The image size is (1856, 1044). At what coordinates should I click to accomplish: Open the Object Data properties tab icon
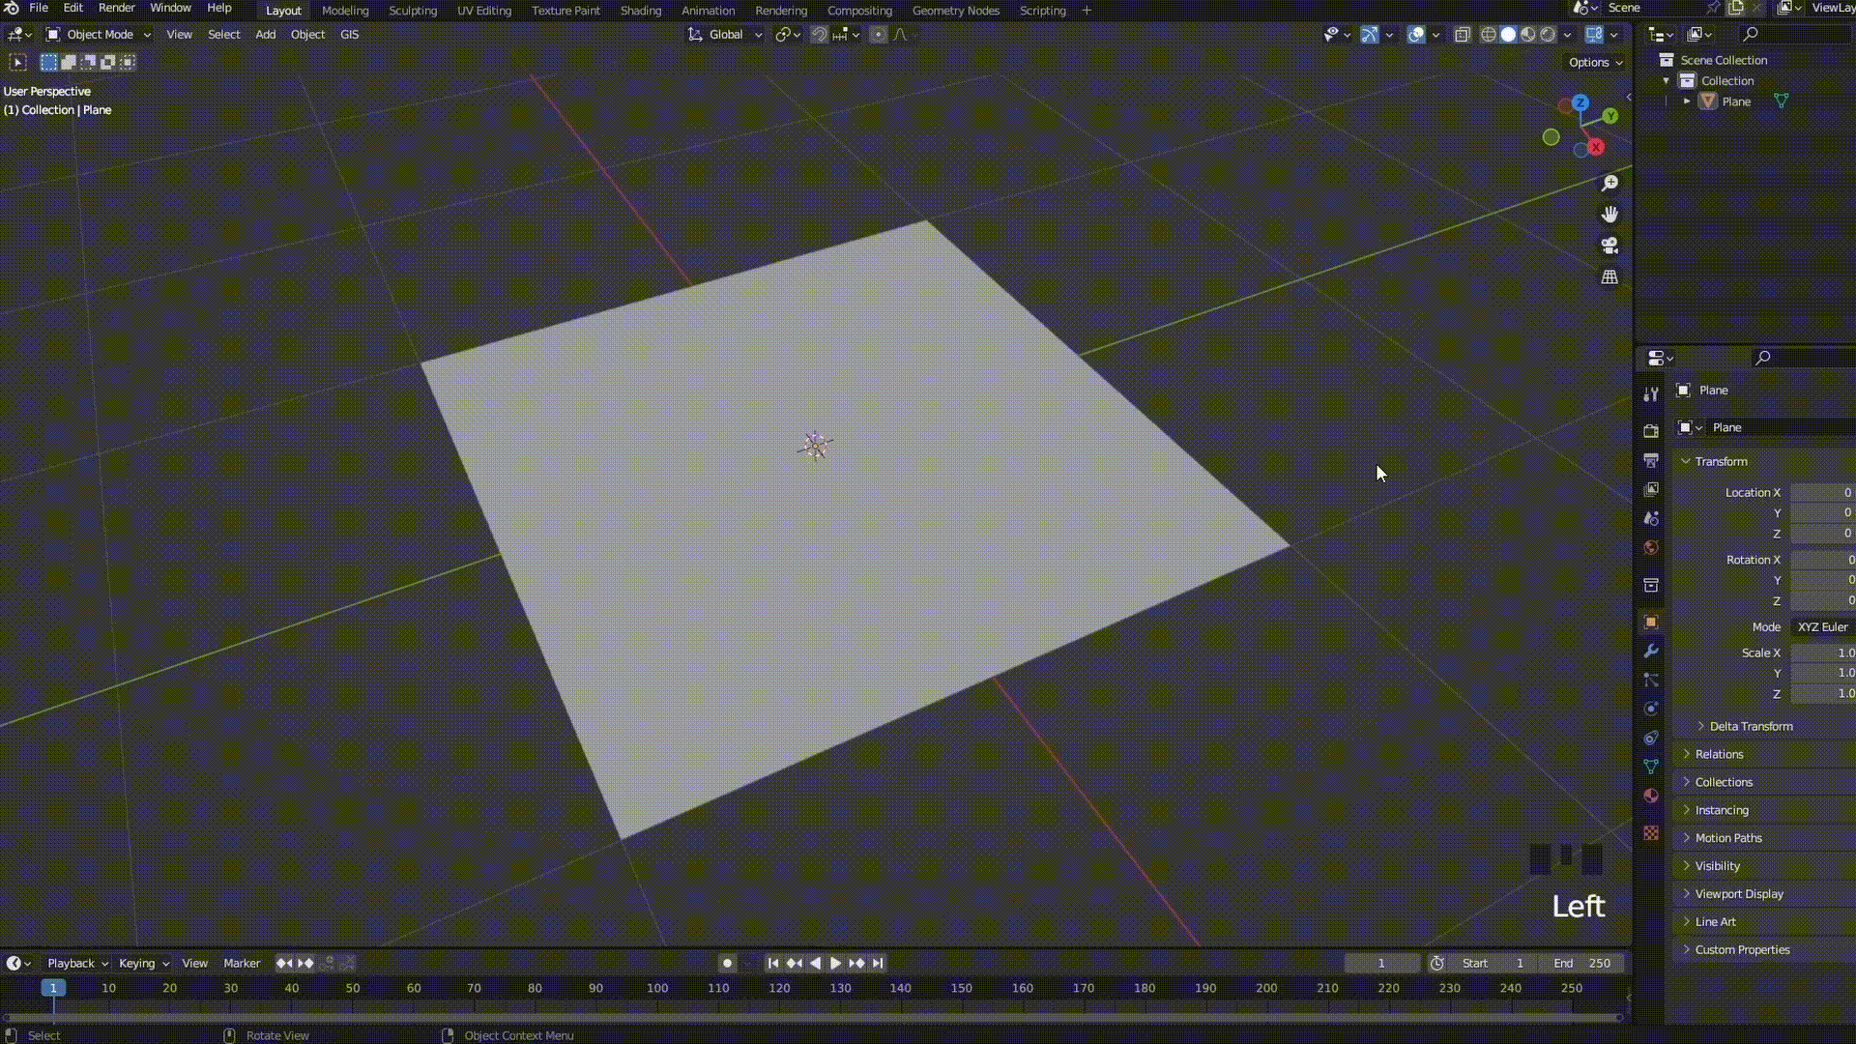(1651, 767)
